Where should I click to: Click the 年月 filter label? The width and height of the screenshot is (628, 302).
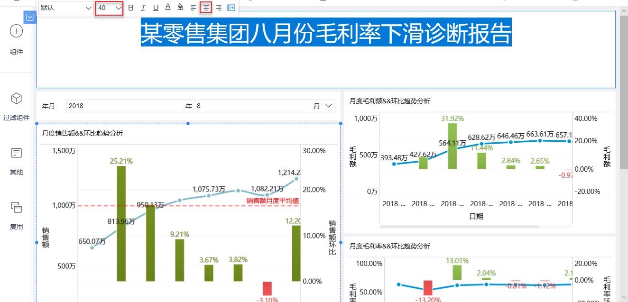pos(48,106)
